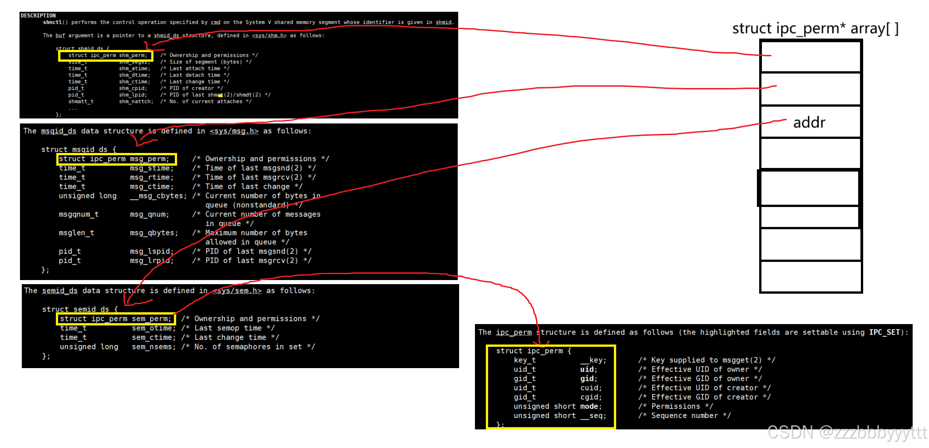Click underlined 'ipc_perm' in 'The ipc_perm structure' sentence
Image resolution: width=929 pixels, height=448 pixels.
514,333
